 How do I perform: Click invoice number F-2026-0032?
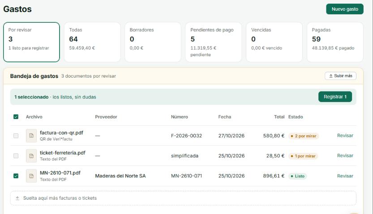(x=186, y=136)
